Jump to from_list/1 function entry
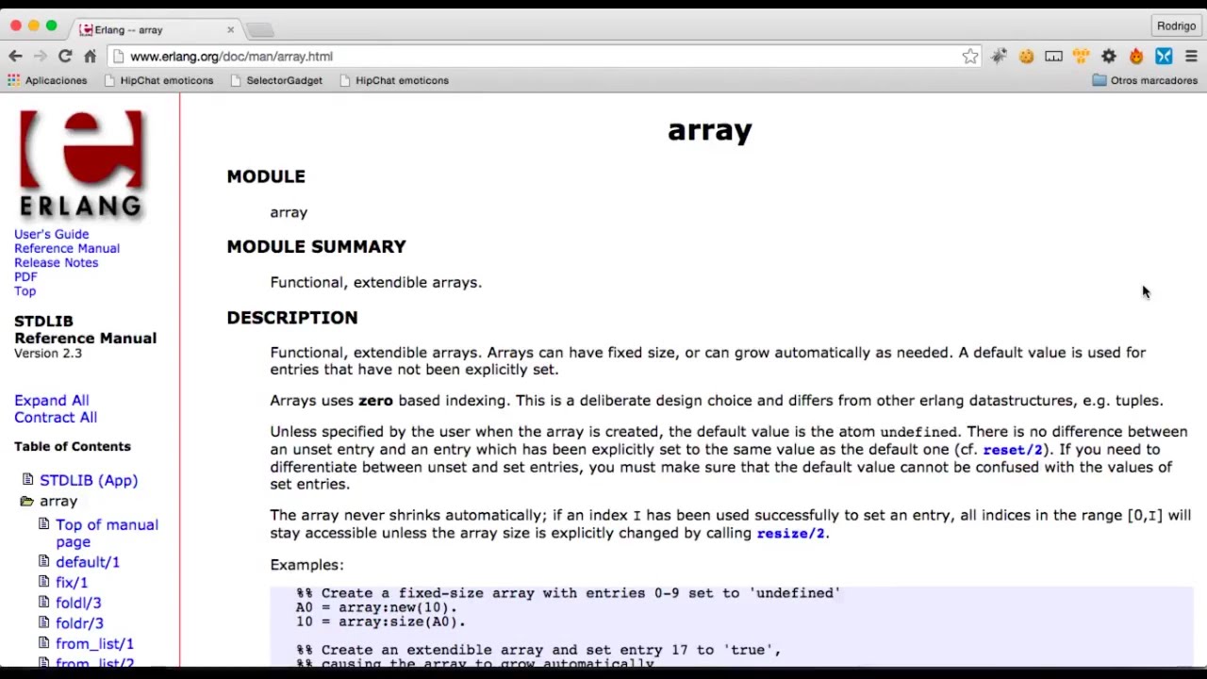1207x679 pixels. click(x=94, y=644)
